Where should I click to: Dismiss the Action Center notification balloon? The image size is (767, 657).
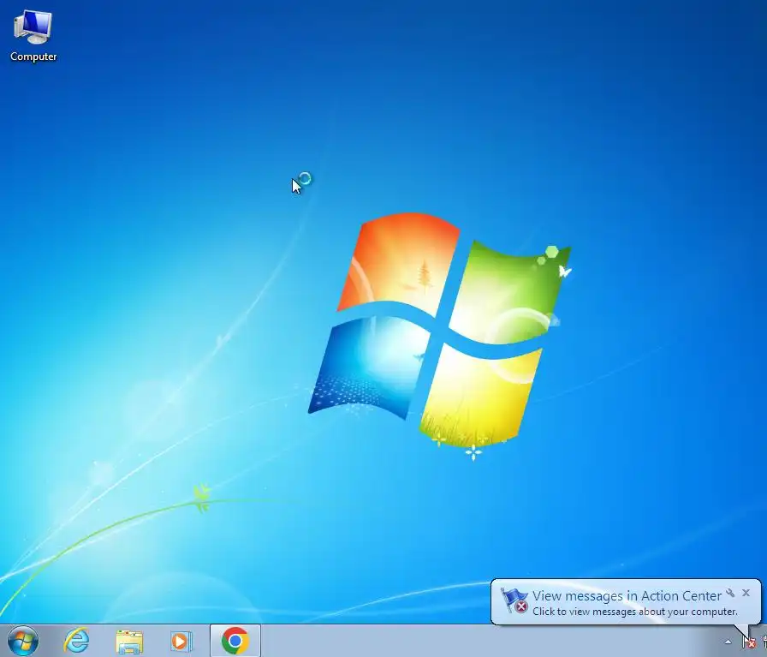tap(746, 593)
